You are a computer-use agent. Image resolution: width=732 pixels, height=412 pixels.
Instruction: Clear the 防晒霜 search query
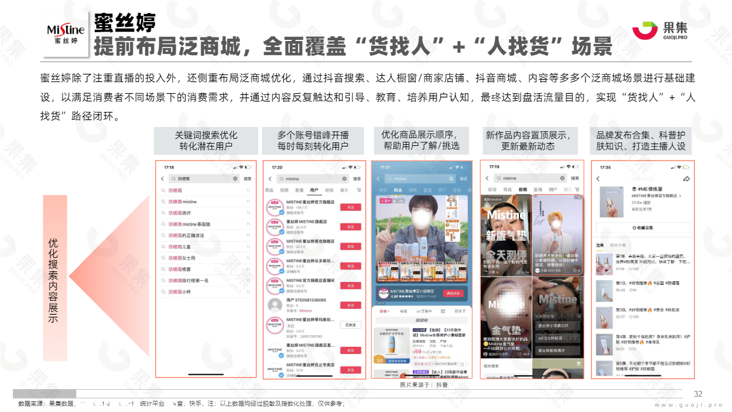pyautogui.click(x=235, y=179)
